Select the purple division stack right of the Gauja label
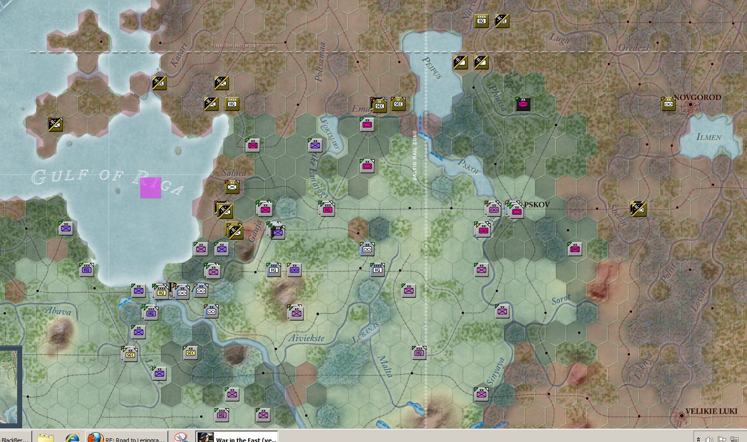Screen dimensions: 747x442 click(x=276, y=230)
